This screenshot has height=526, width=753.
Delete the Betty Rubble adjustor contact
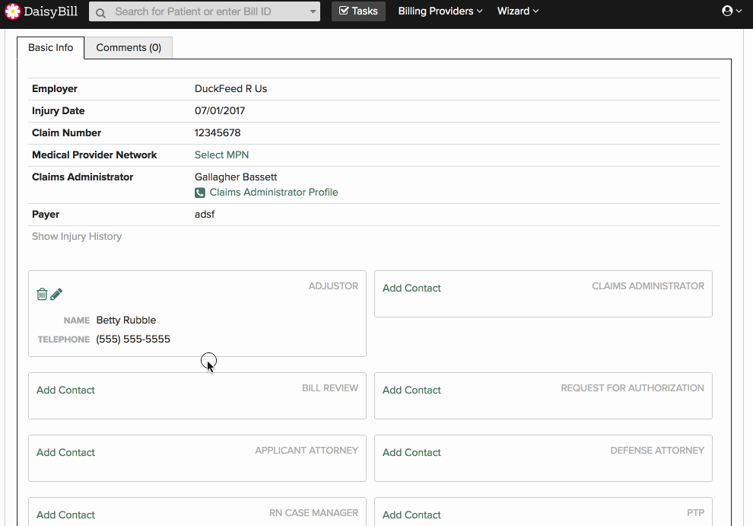coord(42,294)
